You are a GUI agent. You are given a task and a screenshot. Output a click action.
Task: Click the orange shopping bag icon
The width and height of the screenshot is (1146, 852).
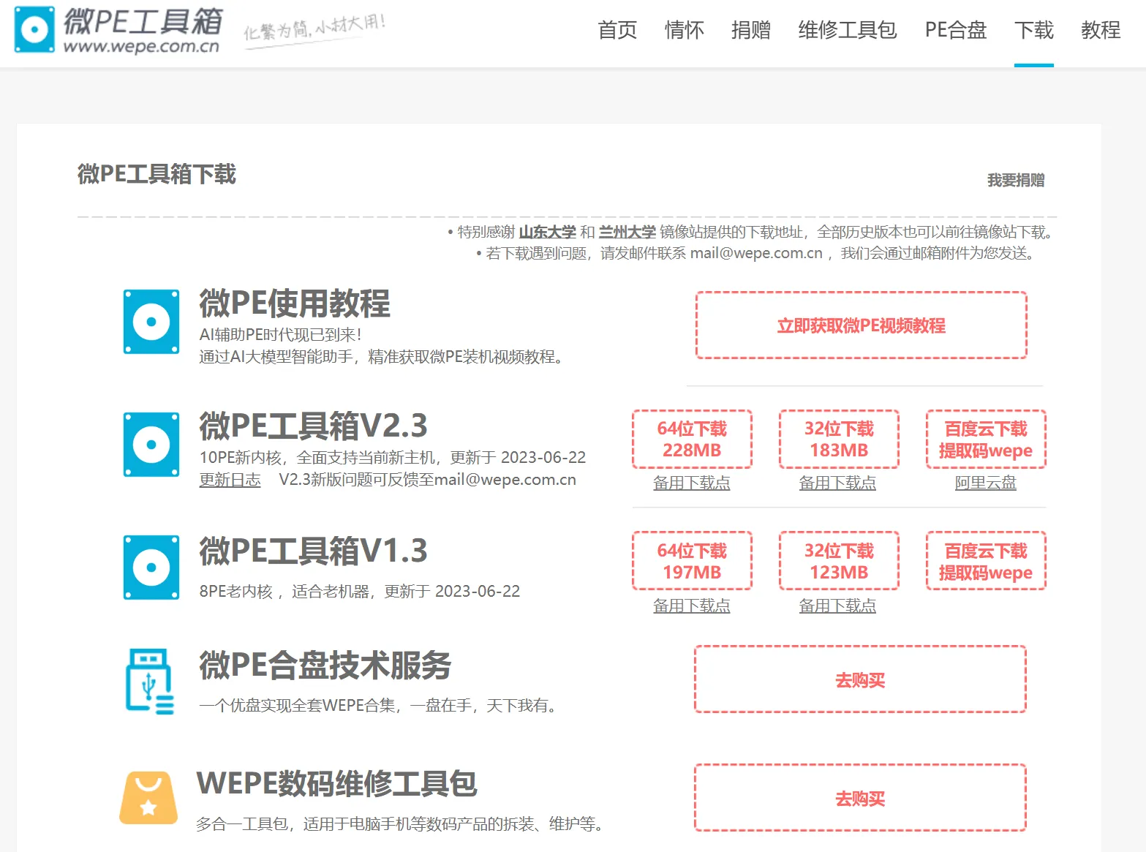tap(148, 798)
